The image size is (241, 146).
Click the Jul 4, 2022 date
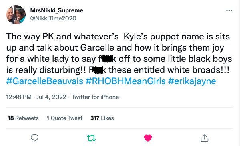(x=51, y=97)
